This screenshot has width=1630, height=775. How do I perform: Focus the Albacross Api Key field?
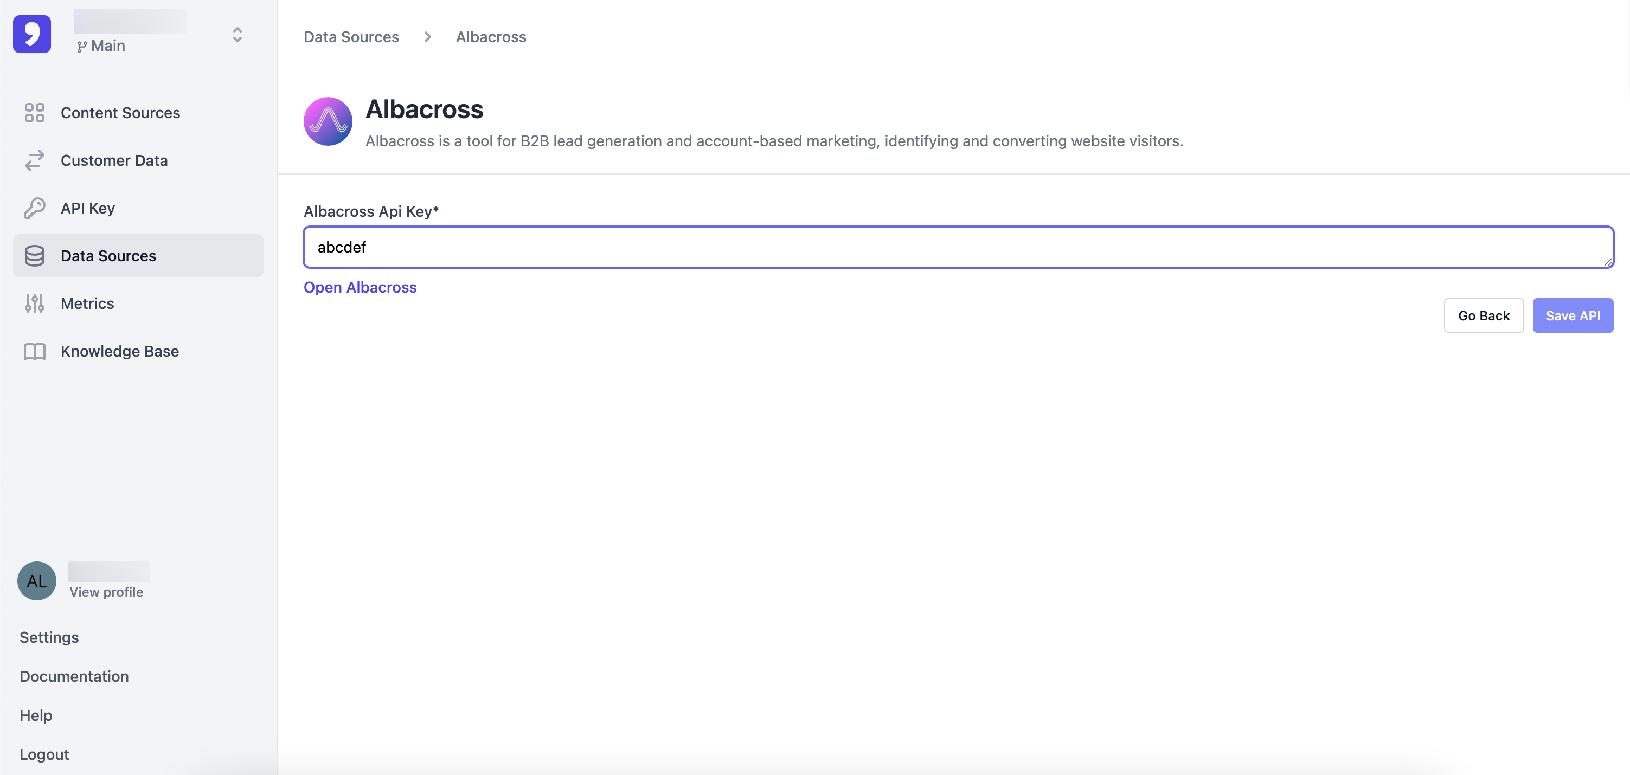[x=958, y=247]
